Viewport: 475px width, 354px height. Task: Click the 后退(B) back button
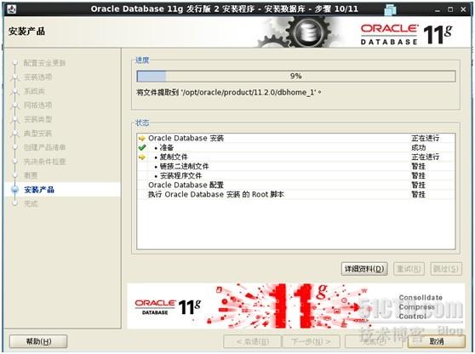click(252, 341)
